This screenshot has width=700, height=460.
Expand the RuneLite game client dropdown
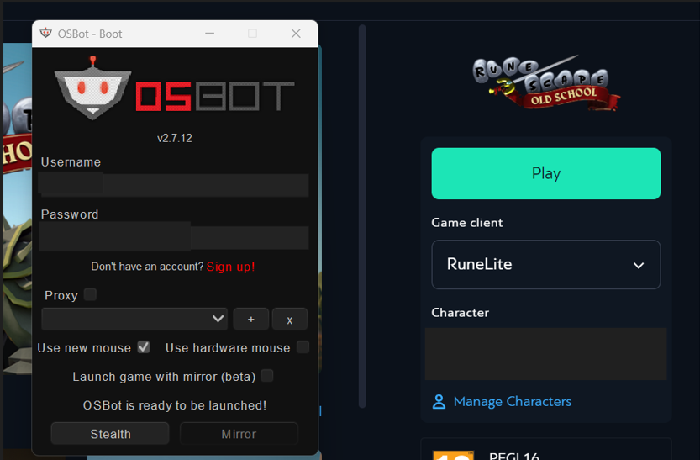click(546, 264)
